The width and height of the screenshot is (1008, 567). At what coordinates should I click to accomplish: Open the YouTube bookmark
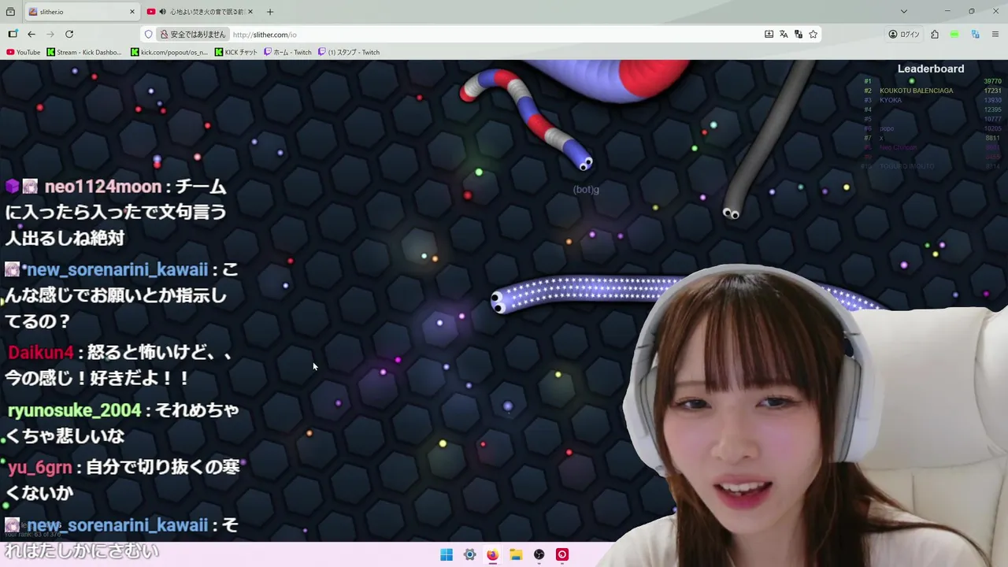coord(23,52)
